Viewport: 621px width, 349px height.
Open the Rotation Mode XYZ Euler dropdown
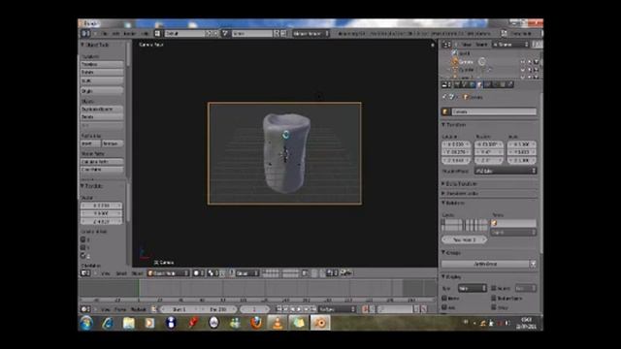click(506, 171)
